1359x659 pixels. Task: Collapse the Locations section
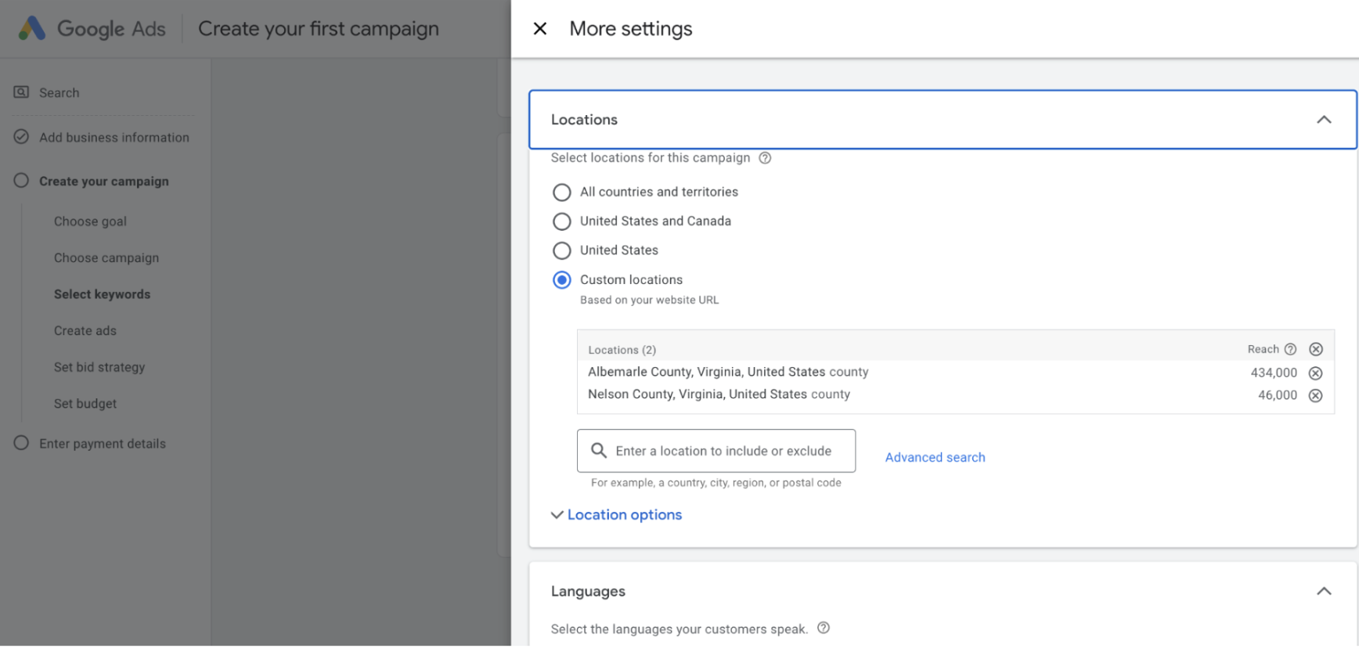tap(1323, 120)
